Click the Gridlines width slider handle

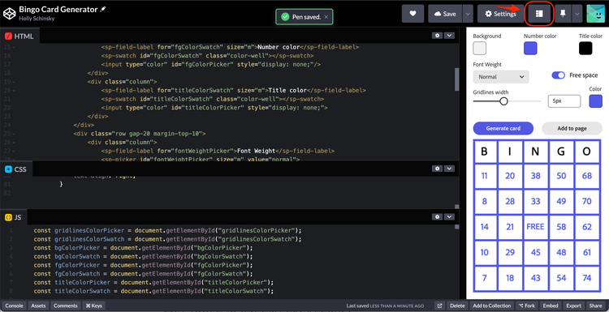pyautogui.click(x=503, y=101)
